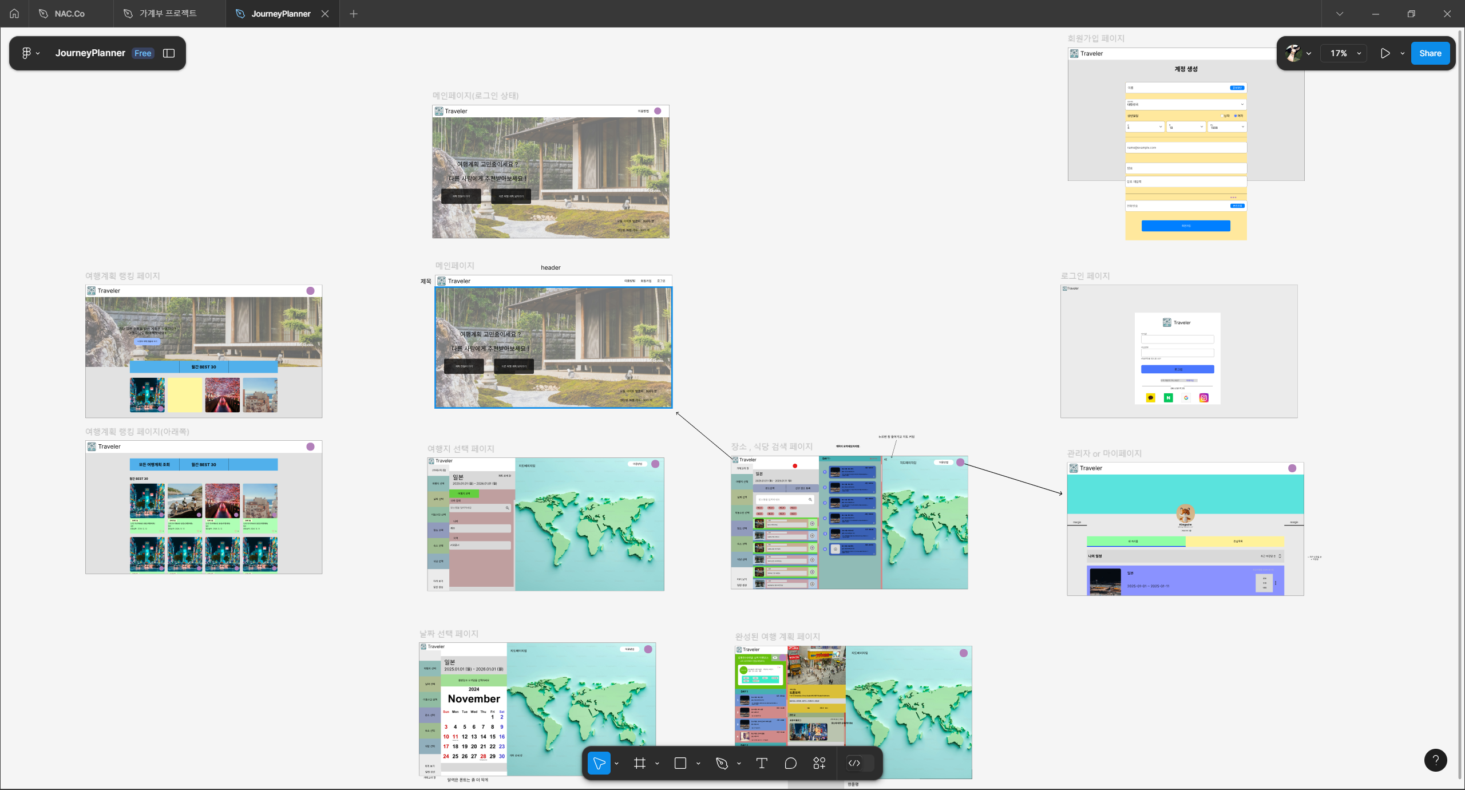Click the double-chevron collapse icon on map panel
Viewport: 1465px width, 790px height.
[885, 460]
